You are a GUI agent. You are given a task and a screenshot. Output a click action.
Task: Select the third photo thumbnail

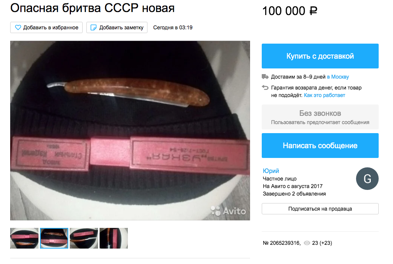(84, 238)
